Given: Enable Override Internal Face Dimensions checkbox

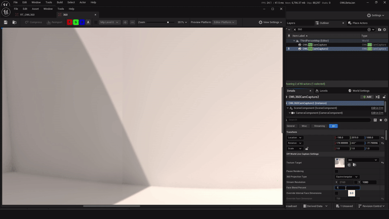Looking at the screenshot, I should coord(336,193).
